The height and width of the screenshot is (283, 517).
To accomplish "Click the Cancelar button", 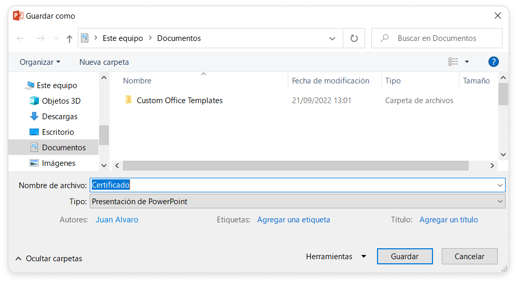I will 469,257.
